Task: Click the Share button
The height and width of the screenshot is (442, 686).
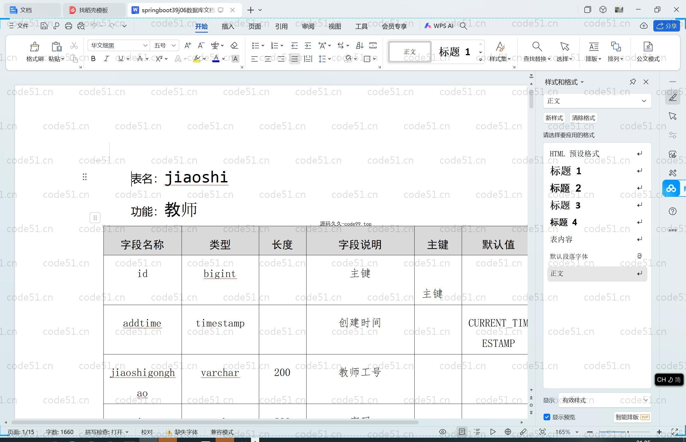Action: coord(666,26)
